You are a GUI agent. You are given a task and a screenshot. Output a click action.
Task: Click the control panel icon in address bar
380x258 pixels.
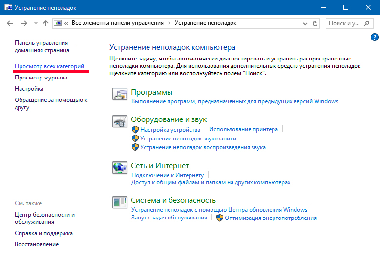coord(58,23)
